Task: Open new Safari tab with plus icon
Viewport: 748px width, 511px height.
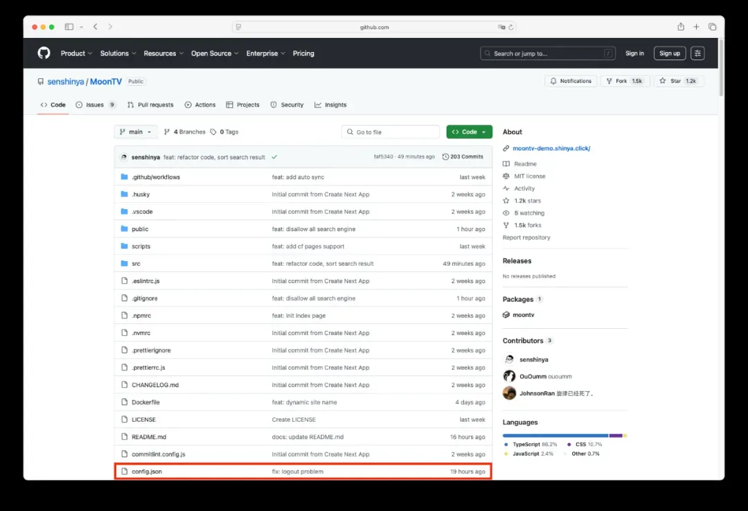Action: pyautogui.click(x=697, y=27)
